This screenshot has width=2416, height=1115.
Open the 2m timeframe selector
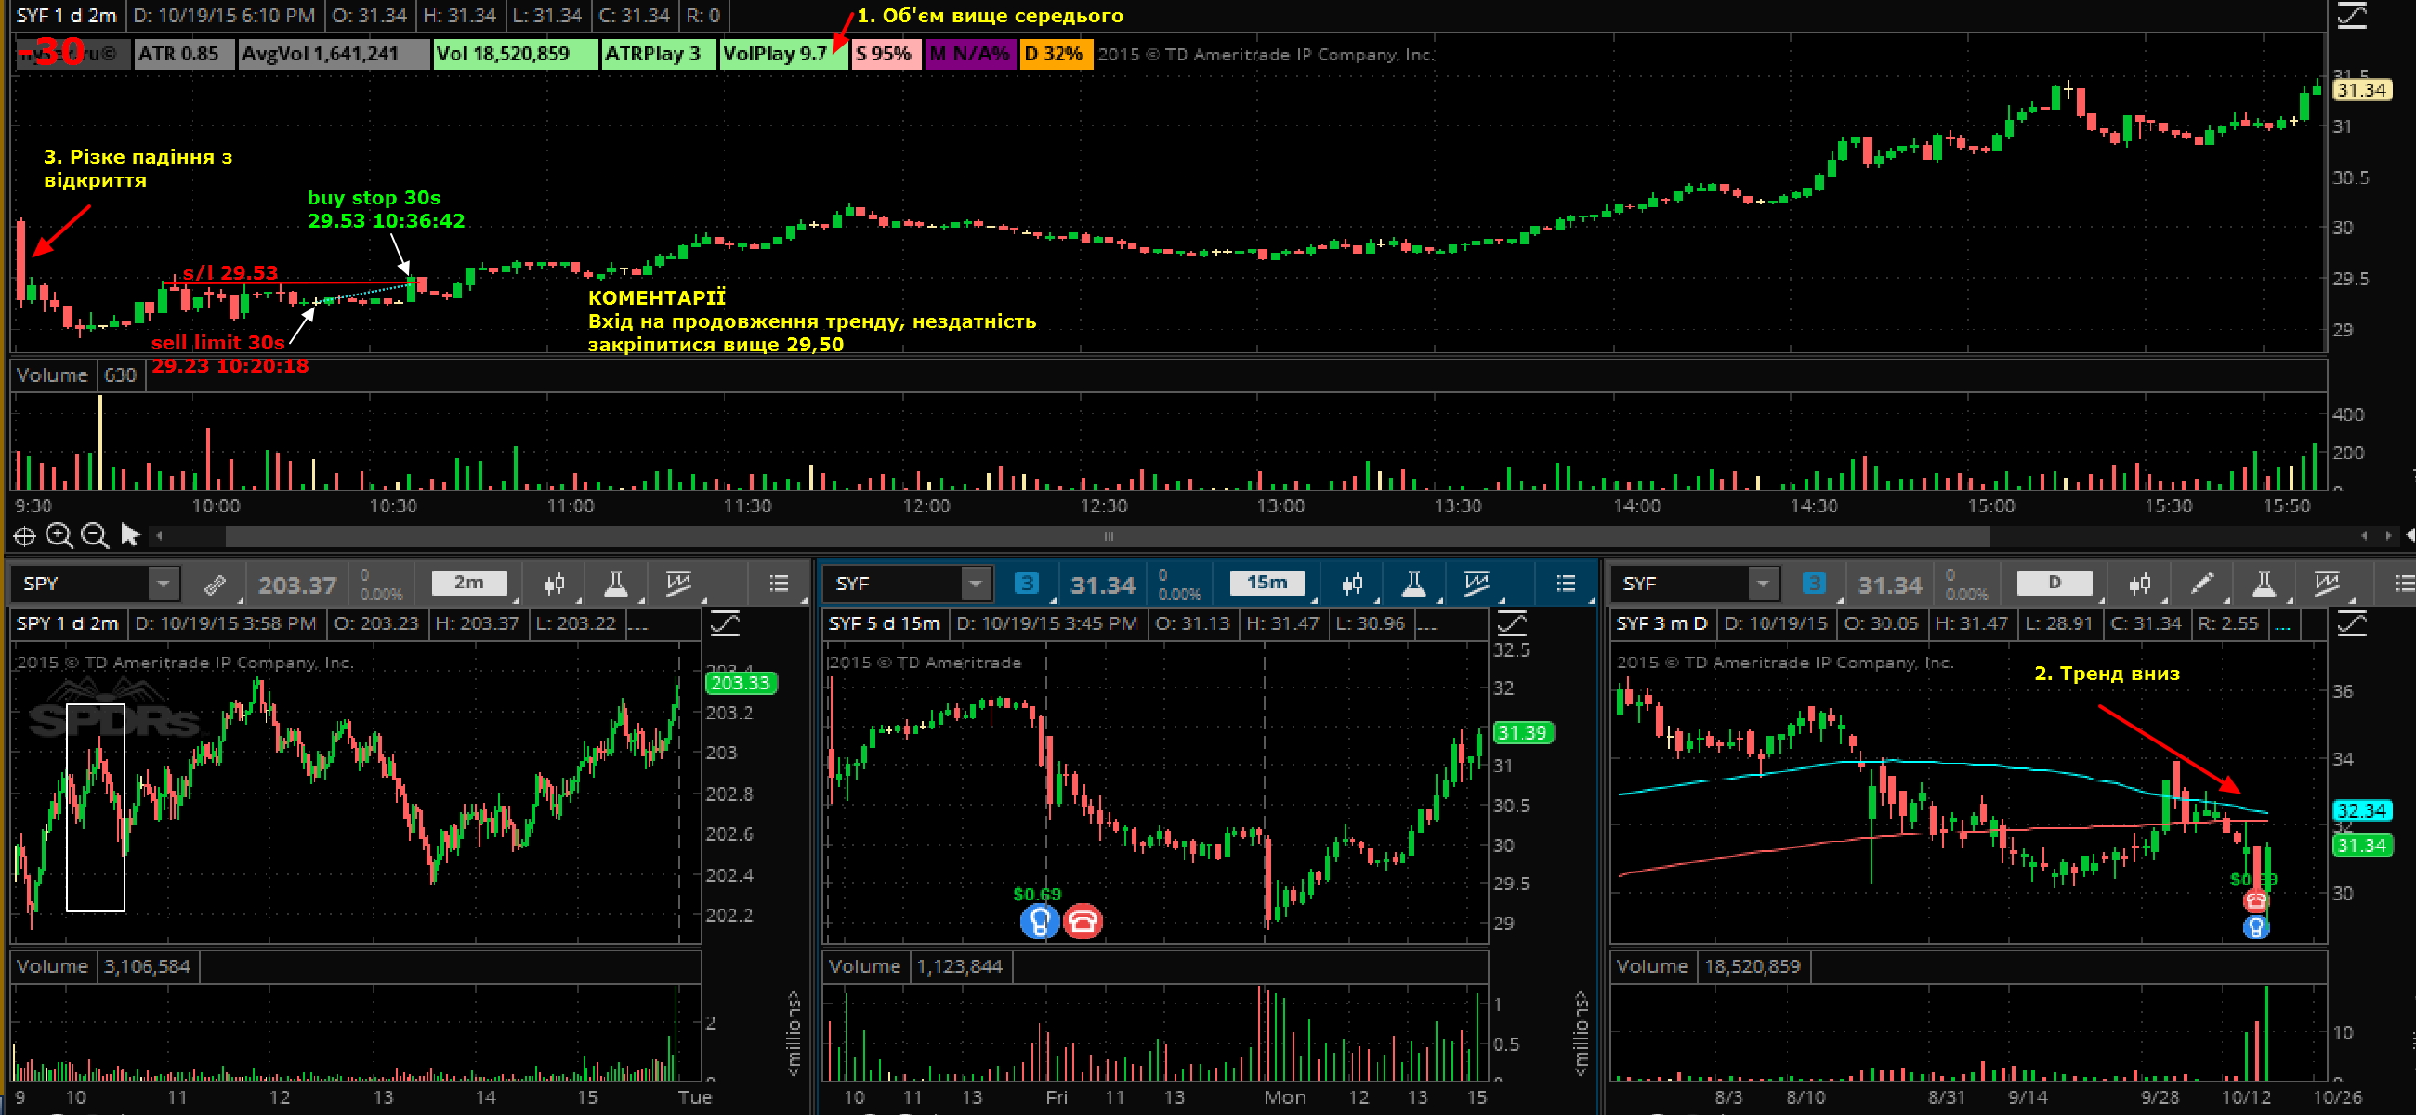[469, 584]
